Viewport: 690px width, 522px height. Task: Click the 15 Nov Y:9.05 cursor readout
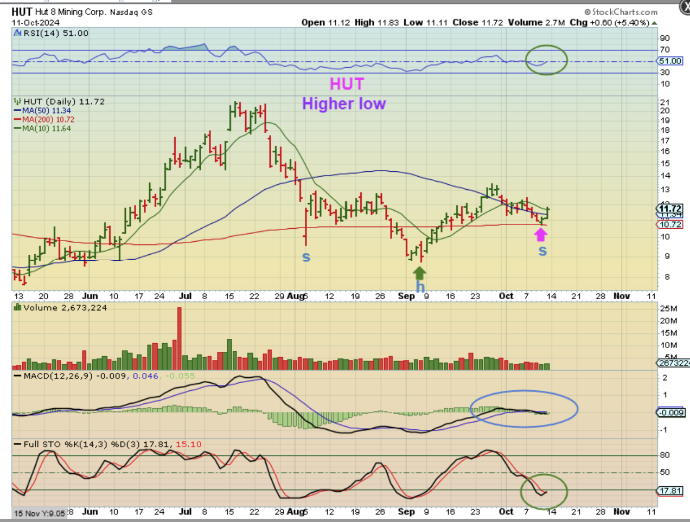tap(40, 513)
